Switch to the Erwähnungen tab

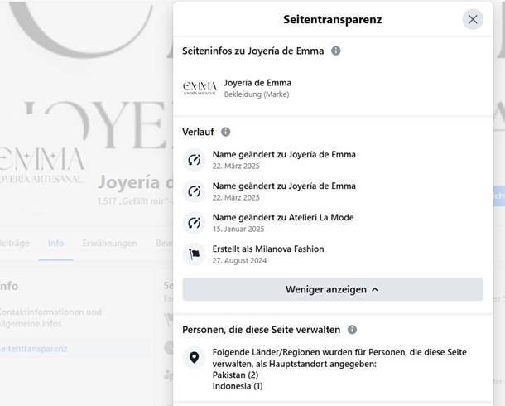109,244
